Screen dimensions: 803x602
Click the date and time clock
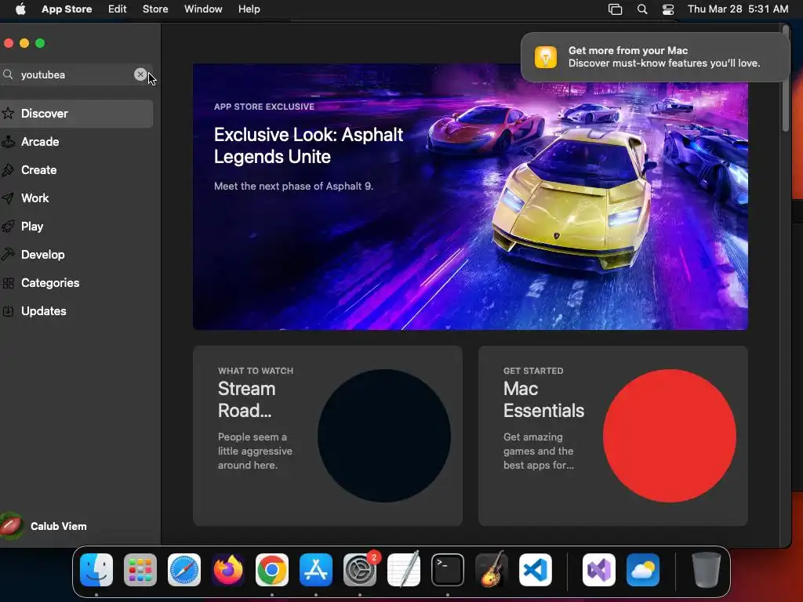click(738, 9)
